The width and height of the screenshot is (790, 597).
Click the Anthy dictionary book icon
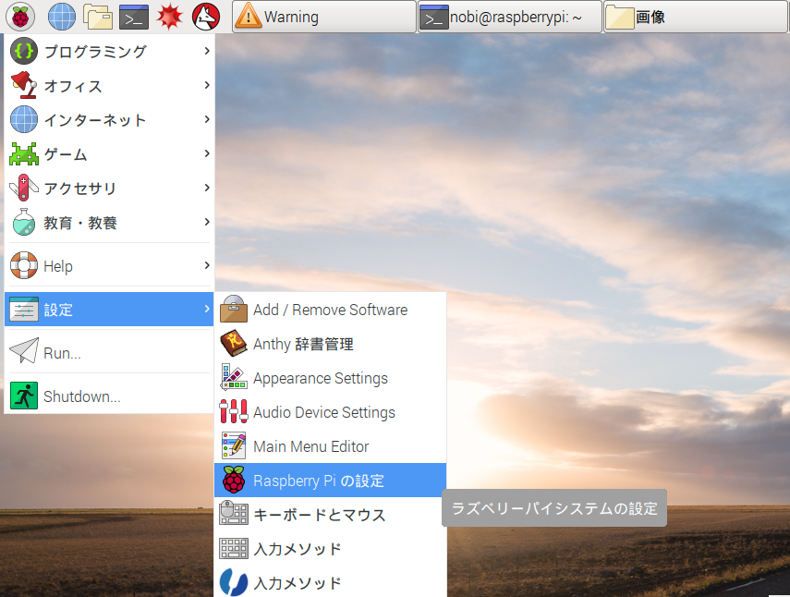tap(234, 344)
